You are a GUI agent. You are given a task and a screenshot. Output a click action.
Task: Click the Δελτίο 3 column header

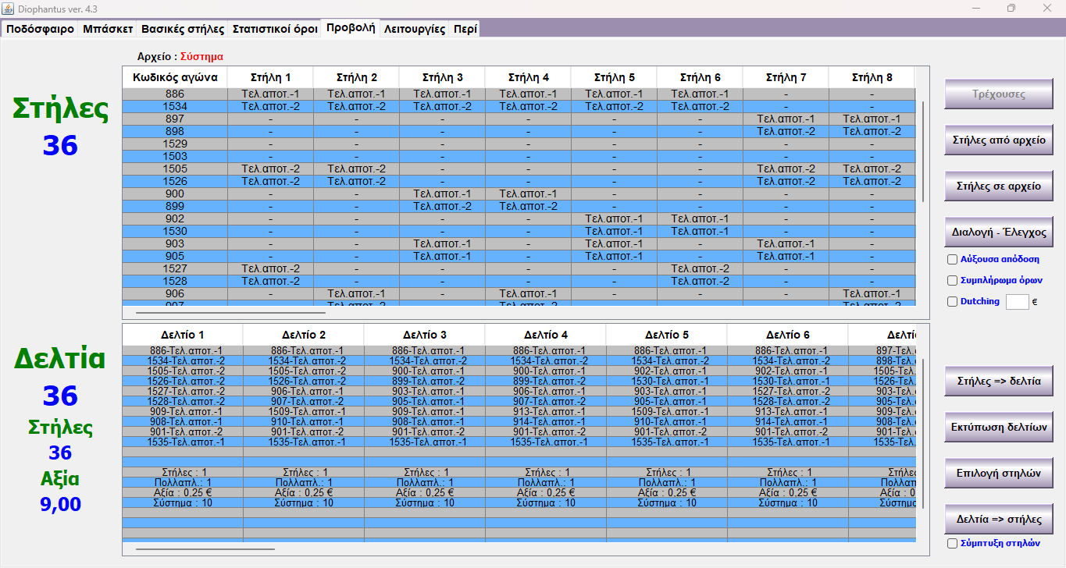pyautogui.click(x=425, y=334)
